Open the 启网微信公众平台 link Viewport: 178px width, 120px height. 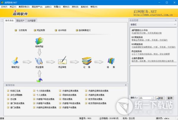(x=139, y=30)
